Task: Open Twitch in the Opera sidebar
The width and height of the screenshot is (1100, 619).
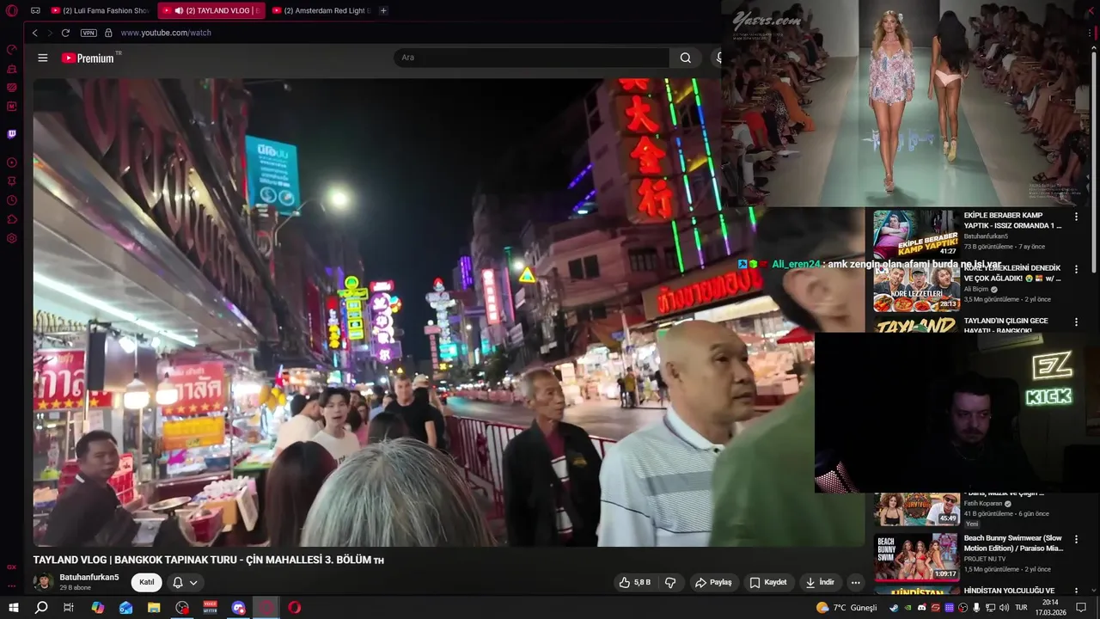Action: point(12,134)
